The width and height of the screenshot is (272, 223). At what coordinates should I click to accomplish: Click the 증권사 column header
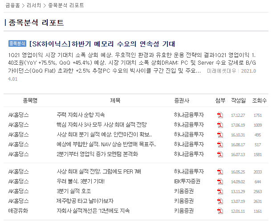(x=182, y=100)
